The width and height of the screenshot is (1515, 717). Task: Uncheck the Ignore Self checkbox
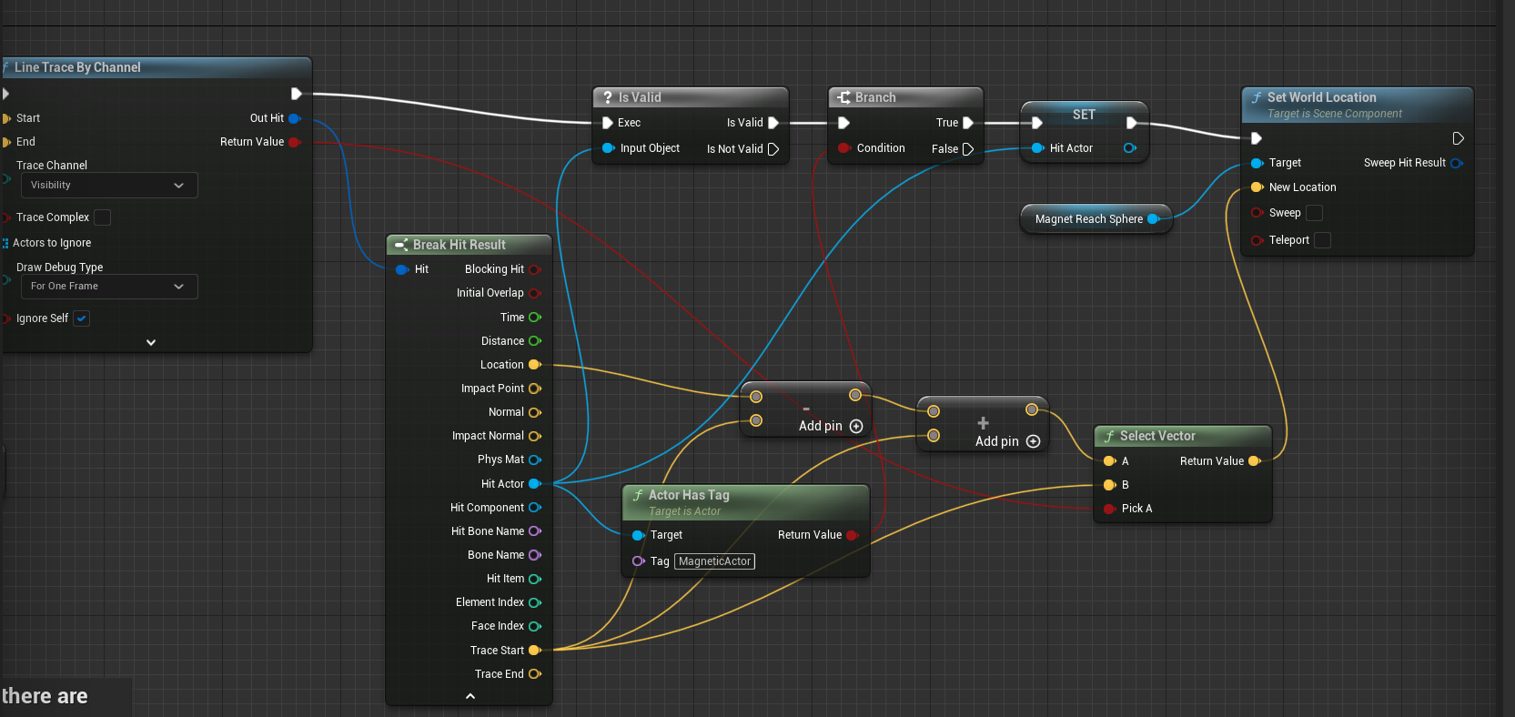tap(82, 318)
